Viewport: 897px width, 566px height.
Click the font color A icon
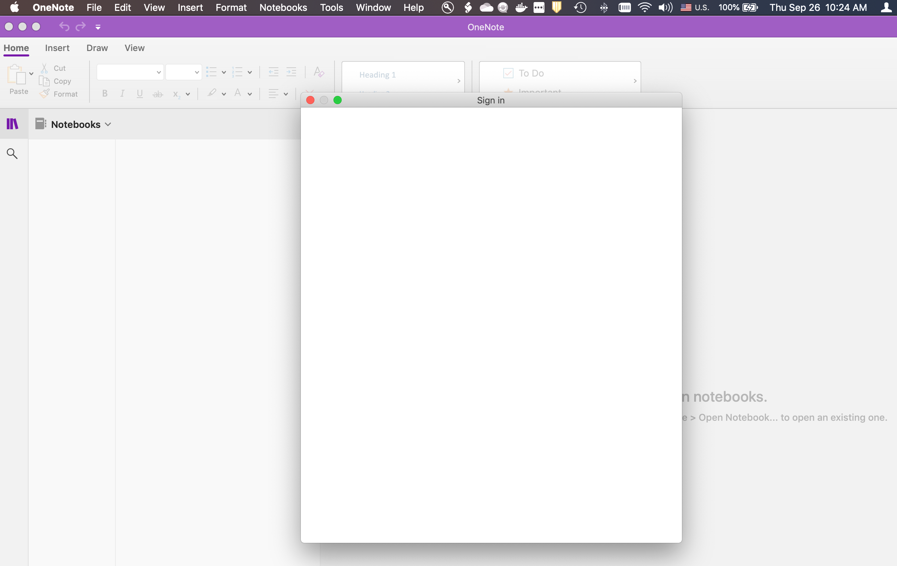click(237, 93)
